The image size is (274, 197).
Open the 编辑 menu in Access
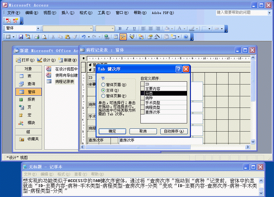(x=32, y=13)
